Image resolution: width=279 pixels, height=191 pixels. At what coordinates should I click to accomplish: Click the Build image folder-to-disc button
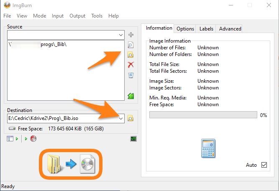coord(71,163)
